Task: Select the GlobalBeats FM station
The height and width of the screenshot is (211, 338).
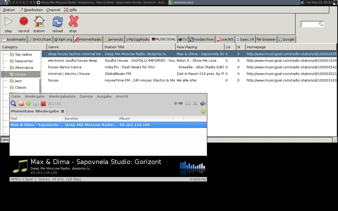Action: click(189, 74)
